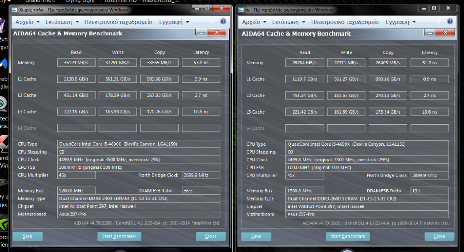Click the minimize icon of the left AIDA64 dialog

click(x=201, y=33)
